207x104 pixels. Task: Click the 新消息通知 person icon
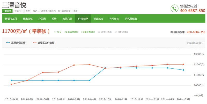tap(66, 32)
